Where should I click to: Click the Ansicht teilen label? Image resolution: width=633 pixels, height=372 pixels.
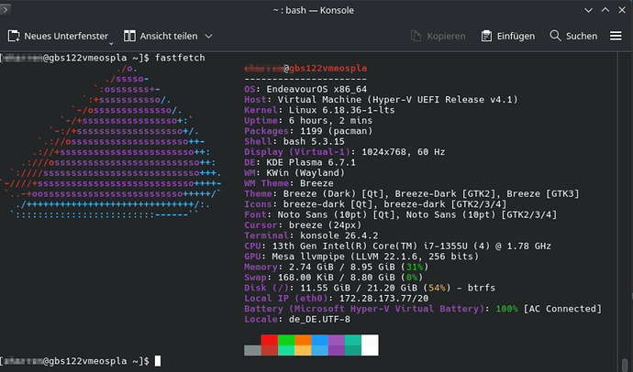(169, 37)
